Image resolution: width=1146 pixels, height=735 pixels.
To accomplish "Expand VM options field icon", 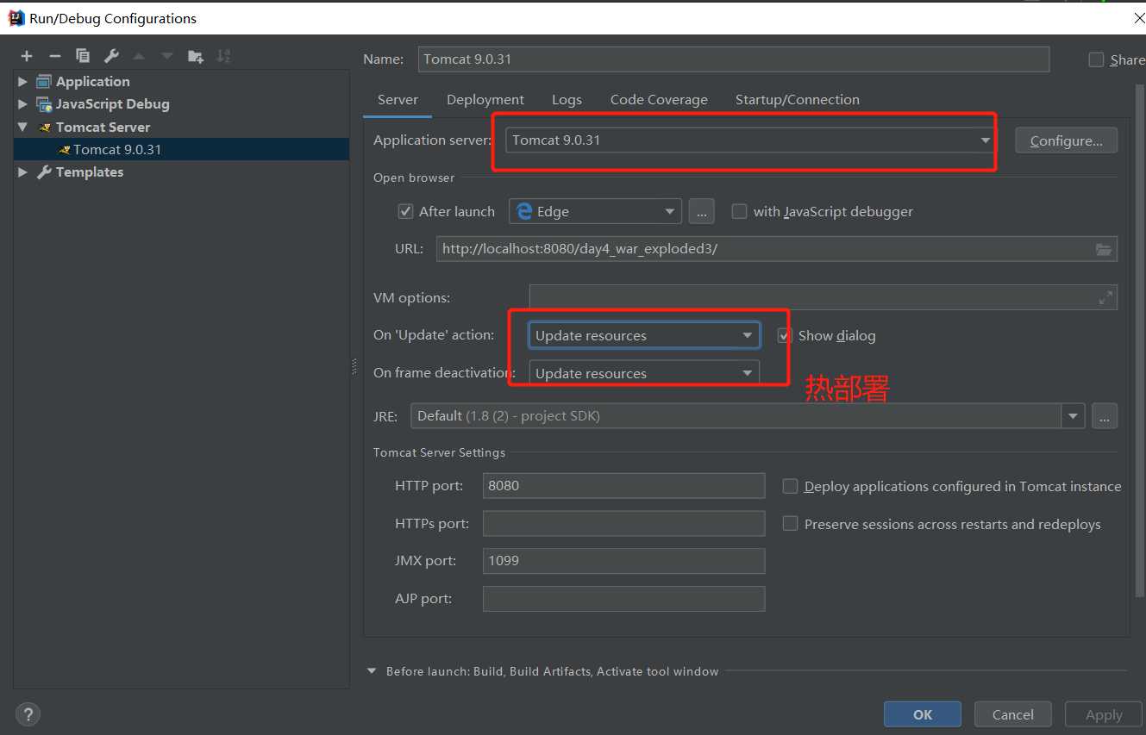I will click(x=1105, y=298).
